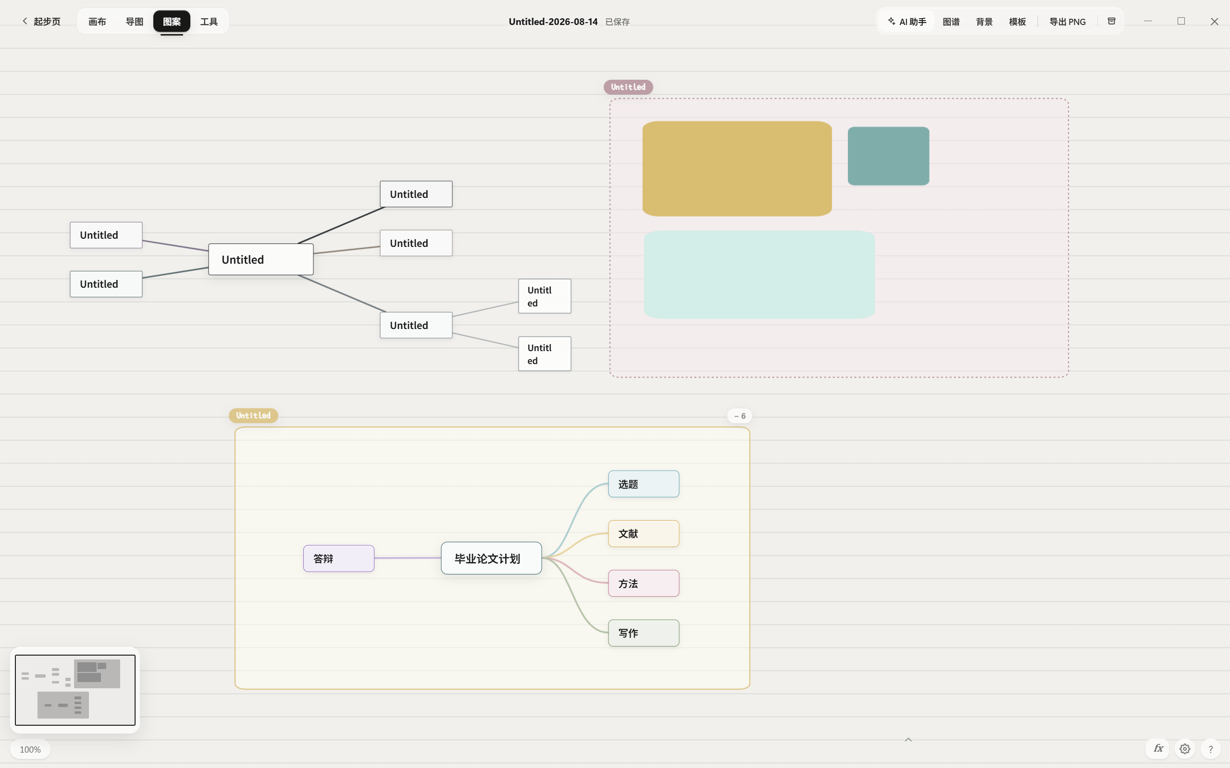Open the 图谱 view

click(951, 21)
